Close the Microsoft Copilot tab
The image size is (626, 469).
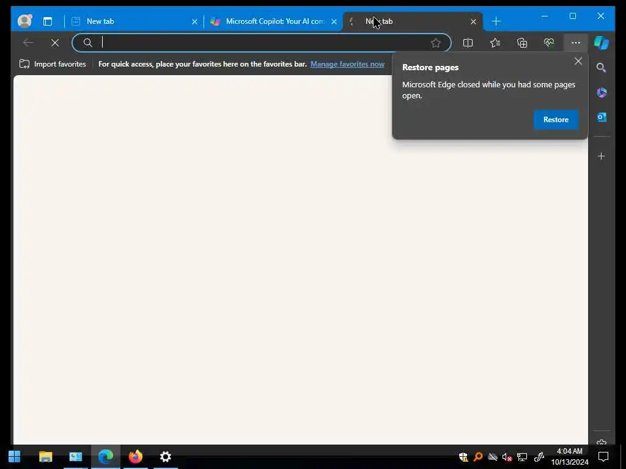coord(334,21)
